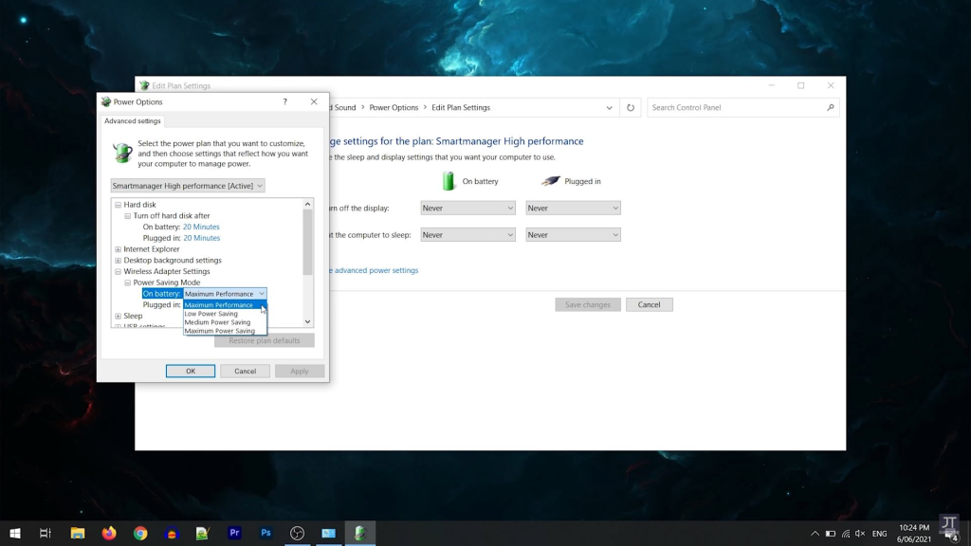Select Low Power Saving option
This screenshot has width=971, height=546.
click(211, 314)
